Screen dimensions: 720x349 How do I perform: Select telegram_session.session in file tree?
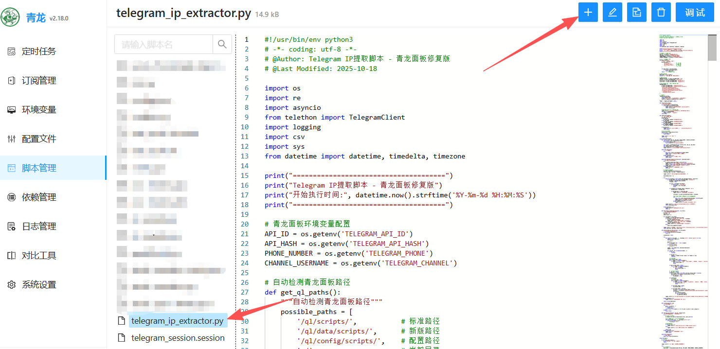[x=178, y=338]
